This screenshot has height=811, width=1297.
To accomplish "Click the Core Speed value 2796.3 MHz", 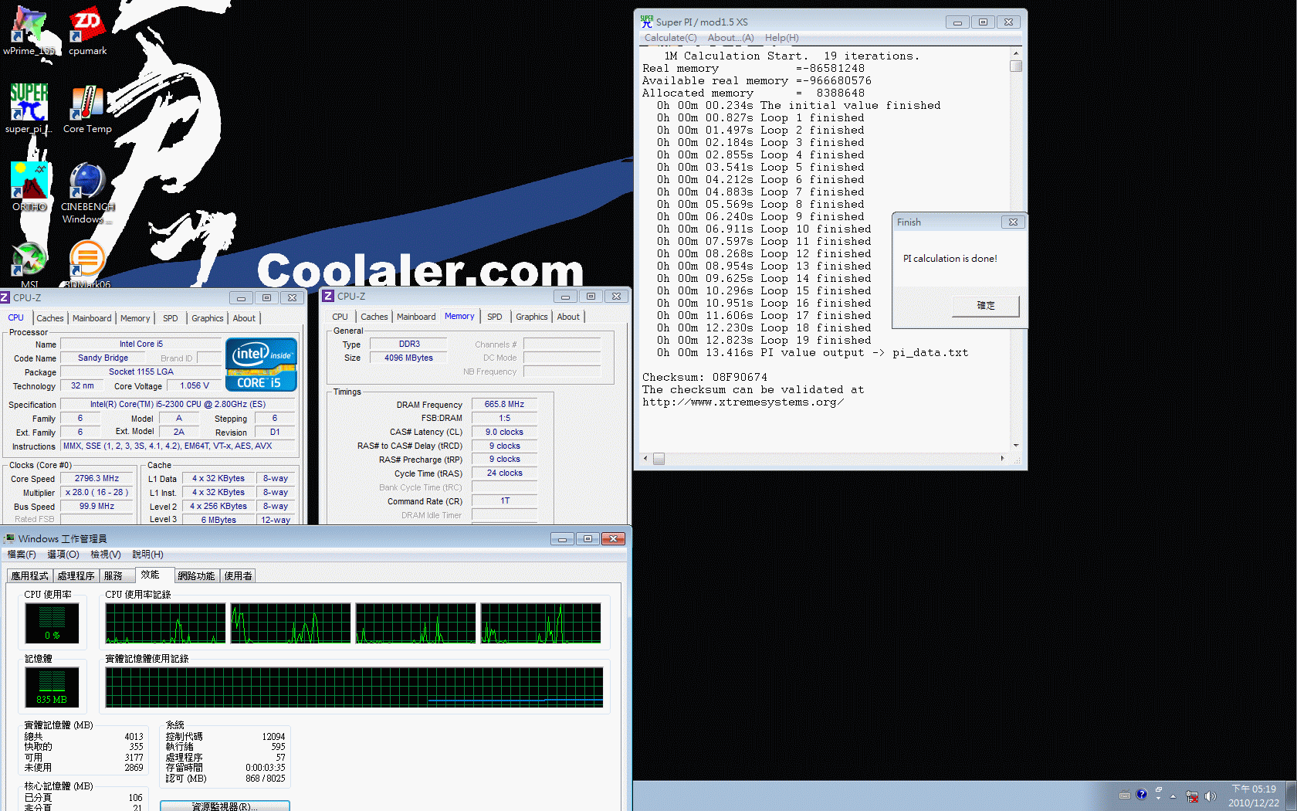I will (97, 479).
